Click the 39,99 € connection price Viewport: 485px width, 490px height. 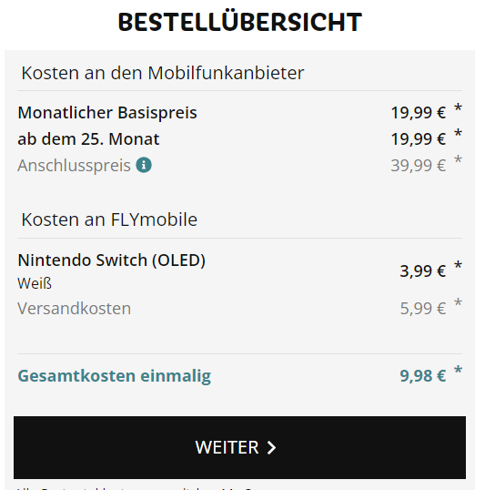coord(419,166)
